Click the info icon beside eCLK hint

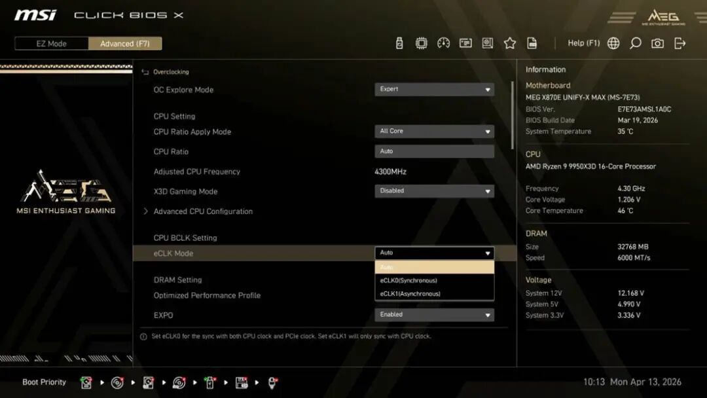(x=143, y=336)
